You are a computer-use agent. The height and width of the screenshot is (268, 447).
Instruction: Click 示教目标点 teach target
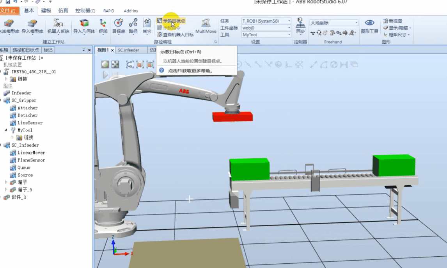pos(171,21)
